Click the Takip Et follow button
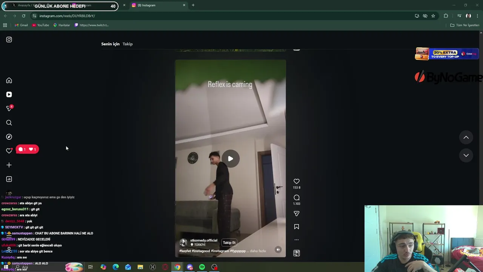Viewport: 483px width, 272px height. coord(229,243)
